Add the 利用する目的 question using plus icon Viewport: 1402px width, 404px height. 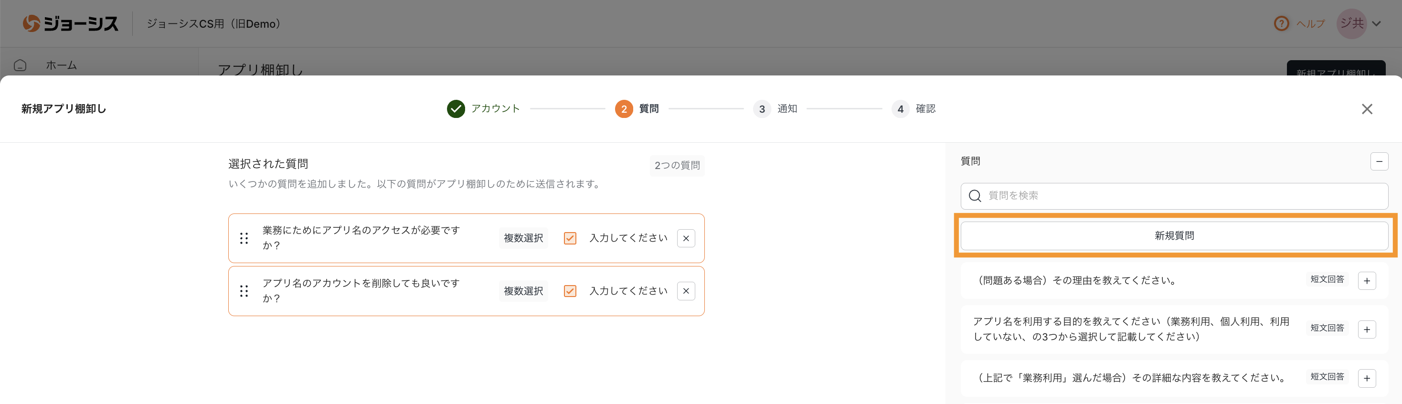tap(1367, 330)
